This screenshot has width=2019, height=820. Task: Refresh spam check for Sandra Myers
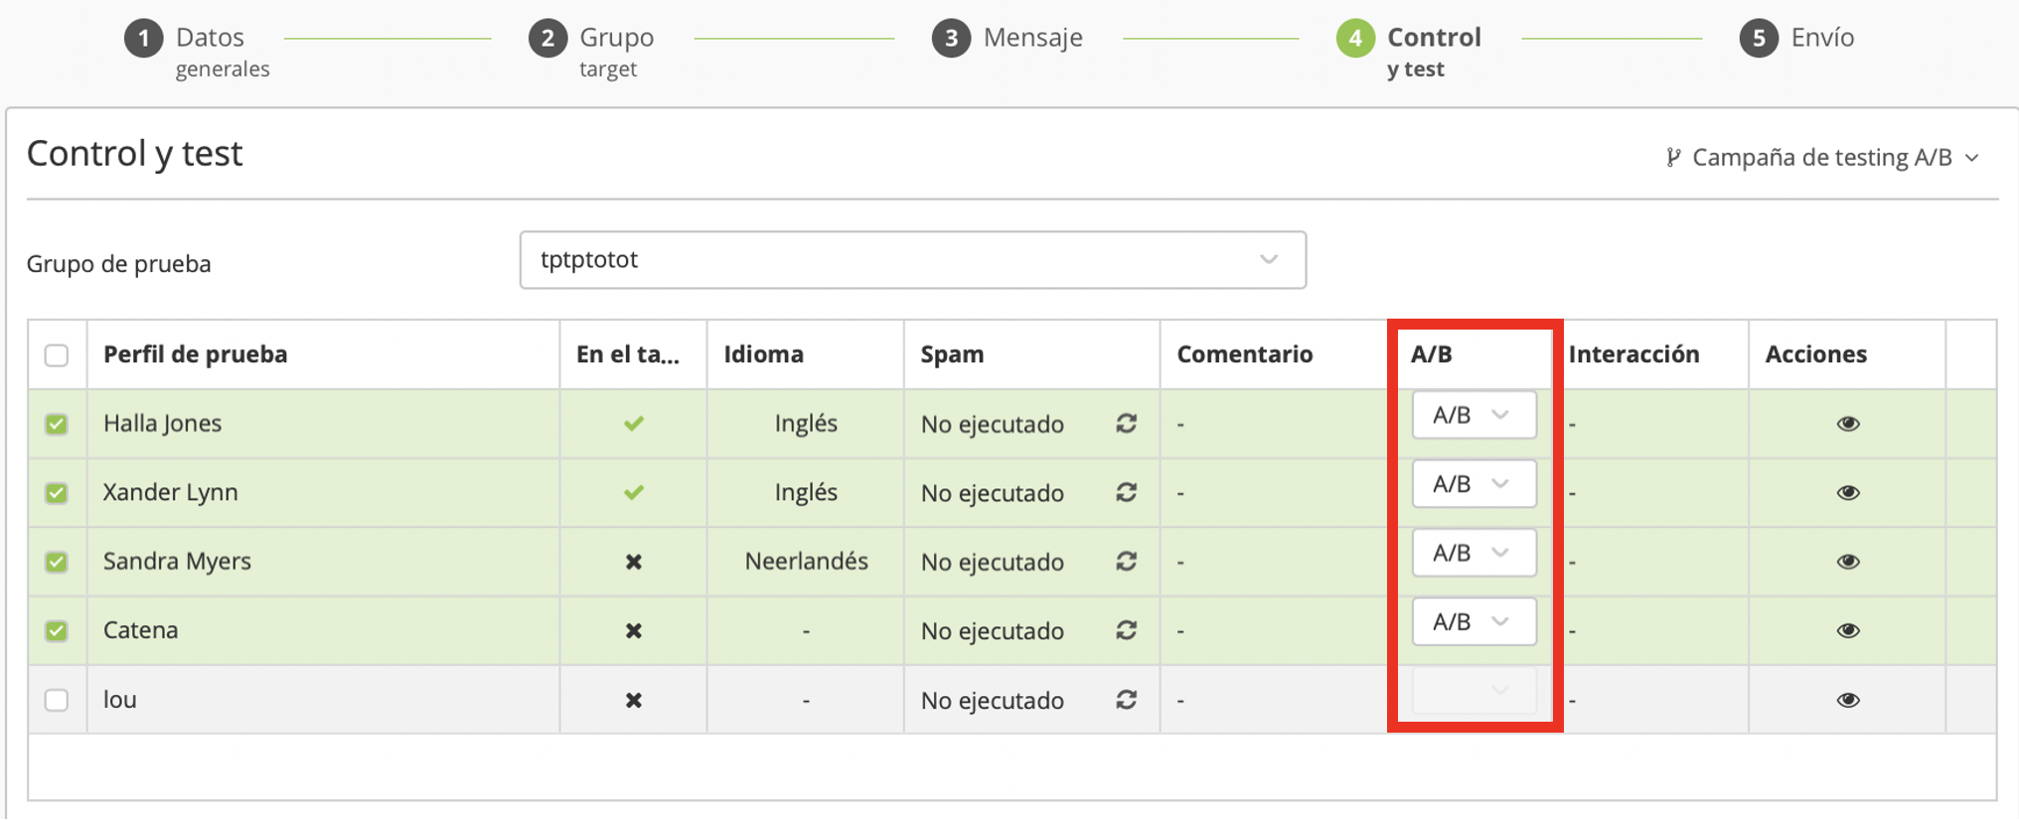(1126, 562)
